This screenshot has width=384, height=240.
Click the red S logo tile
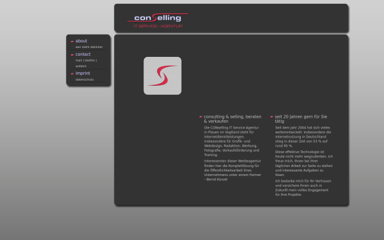coord(163,76)
